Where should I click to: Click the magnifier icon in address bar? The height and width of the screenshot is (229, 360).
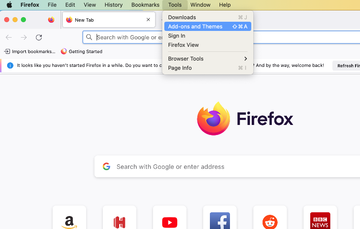pyautogui.click(x=89, y=37)
